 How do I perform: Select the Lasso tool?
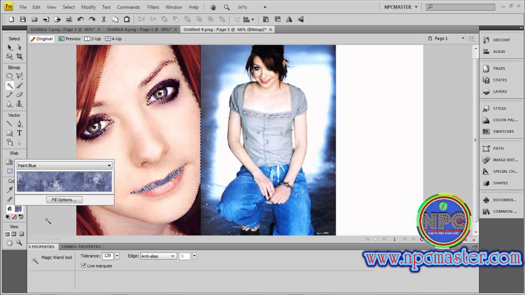(19, 76)
